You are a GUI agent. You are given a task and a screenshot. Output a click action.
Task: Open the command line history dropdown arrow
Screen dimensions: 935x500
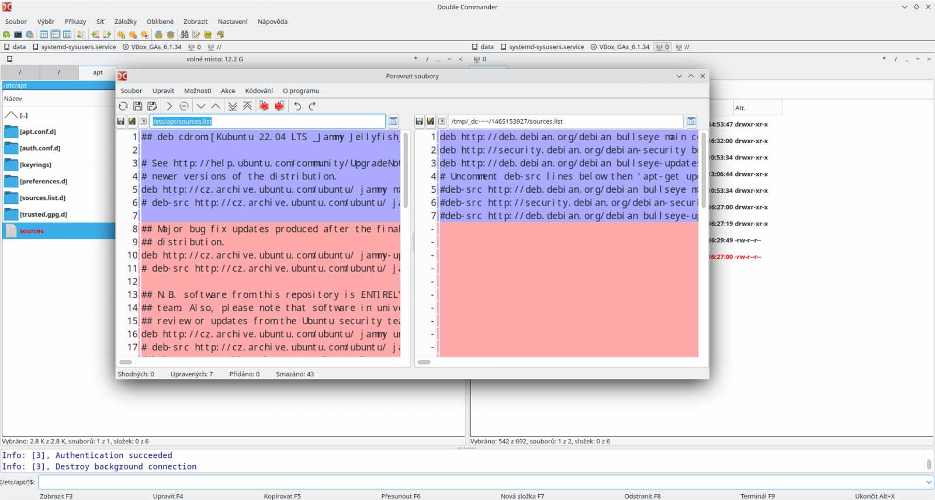point(929,482)
